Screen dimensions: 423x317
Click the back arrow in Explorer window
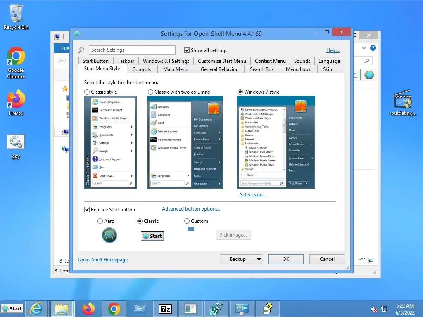click(x=62, y=61)
